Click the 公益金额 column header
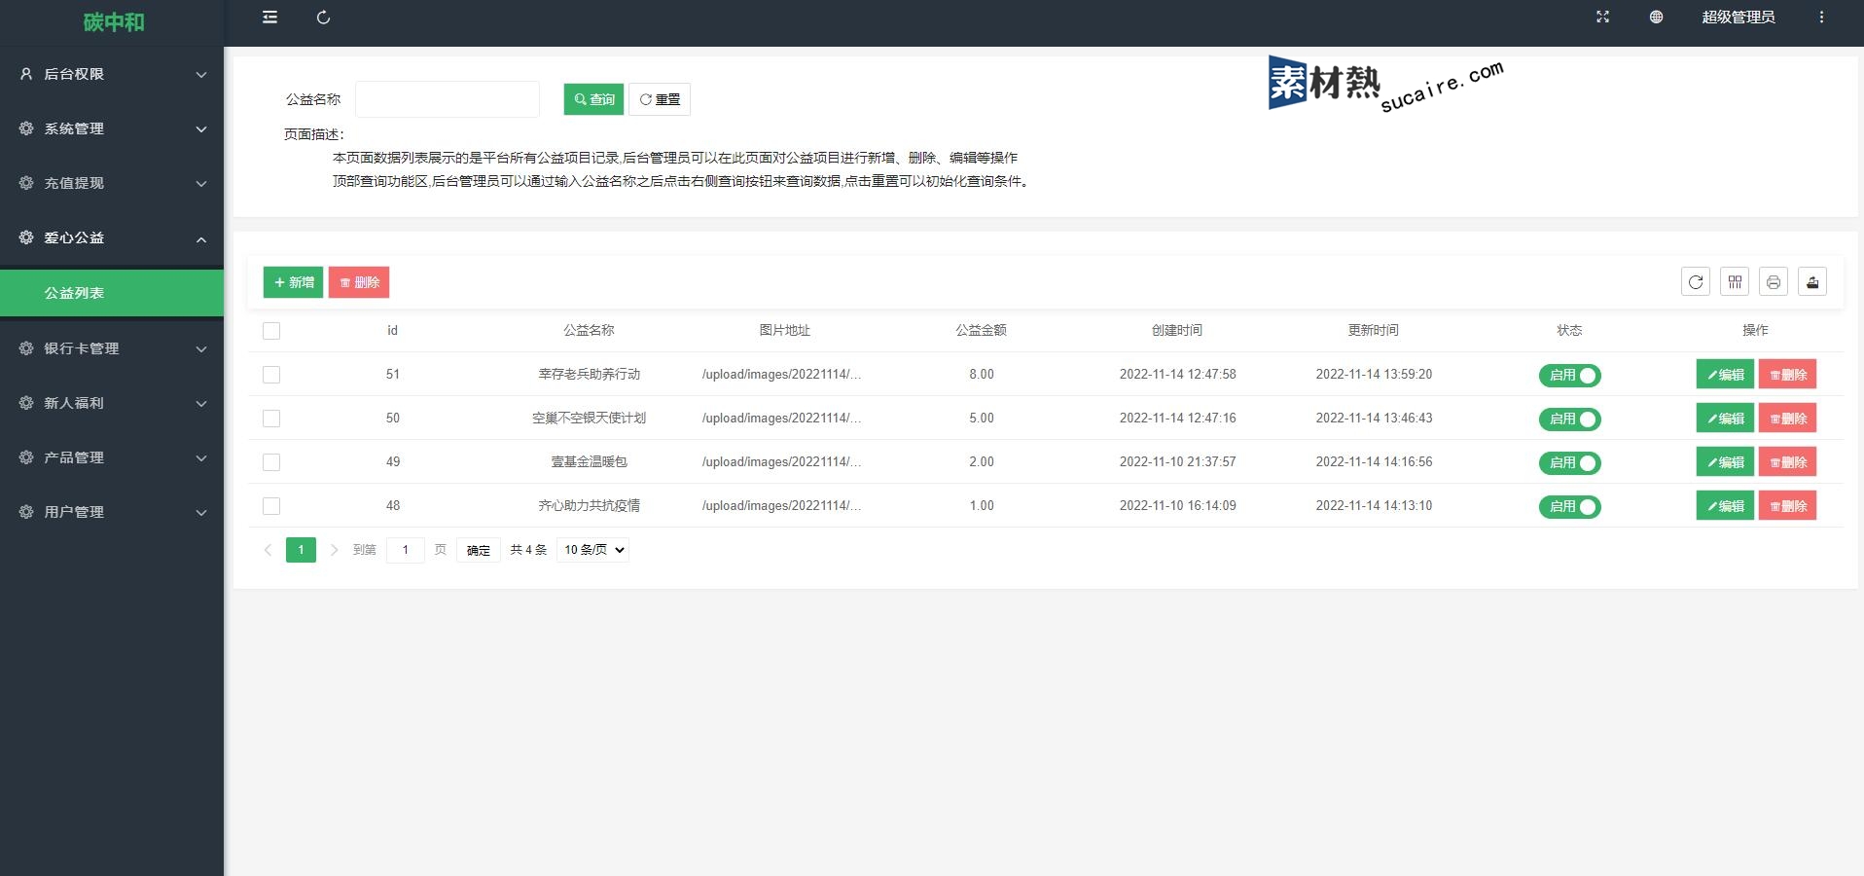The height and width of the screenshot is (876, 1864). coord(981,331)
